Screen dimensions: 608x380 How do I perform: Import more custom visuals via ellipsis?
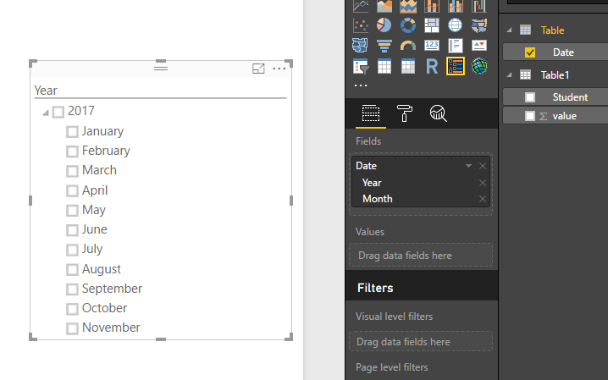[361, 85]
